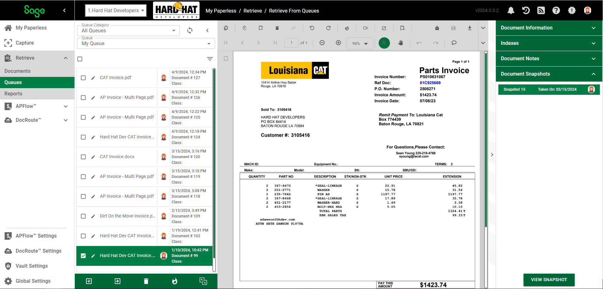The width and height of the screenshot is (603, 289).
Task: Toggle the bookmark panel icon
Action: pos(226,59)
